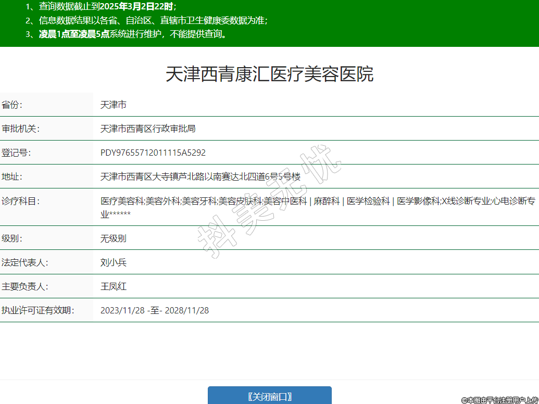The width and height of the screenshot is (539, 404).
Task: Select the main person in charge 王凤红
Action: [114, 286]
